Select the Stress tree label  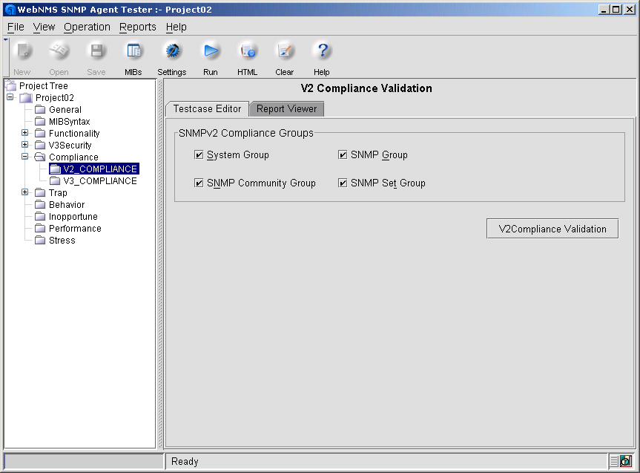pos(62,240)
